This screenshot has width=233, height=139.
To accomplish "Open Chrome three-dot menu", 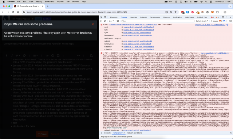I will click(x=230, y=12).
